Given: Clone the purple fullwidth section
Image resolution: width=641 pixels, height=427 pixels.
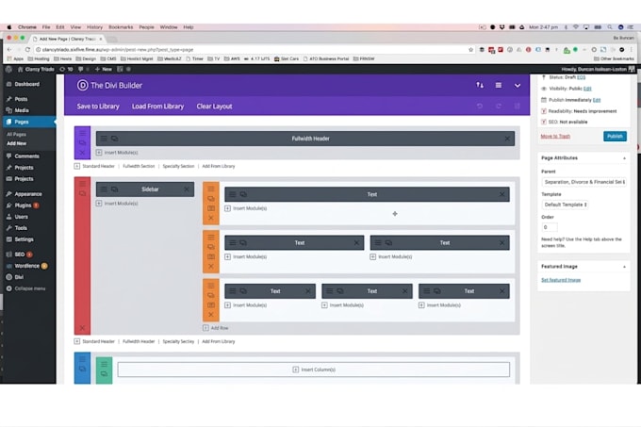Looking at the screenshot, I should pos(82,142).
